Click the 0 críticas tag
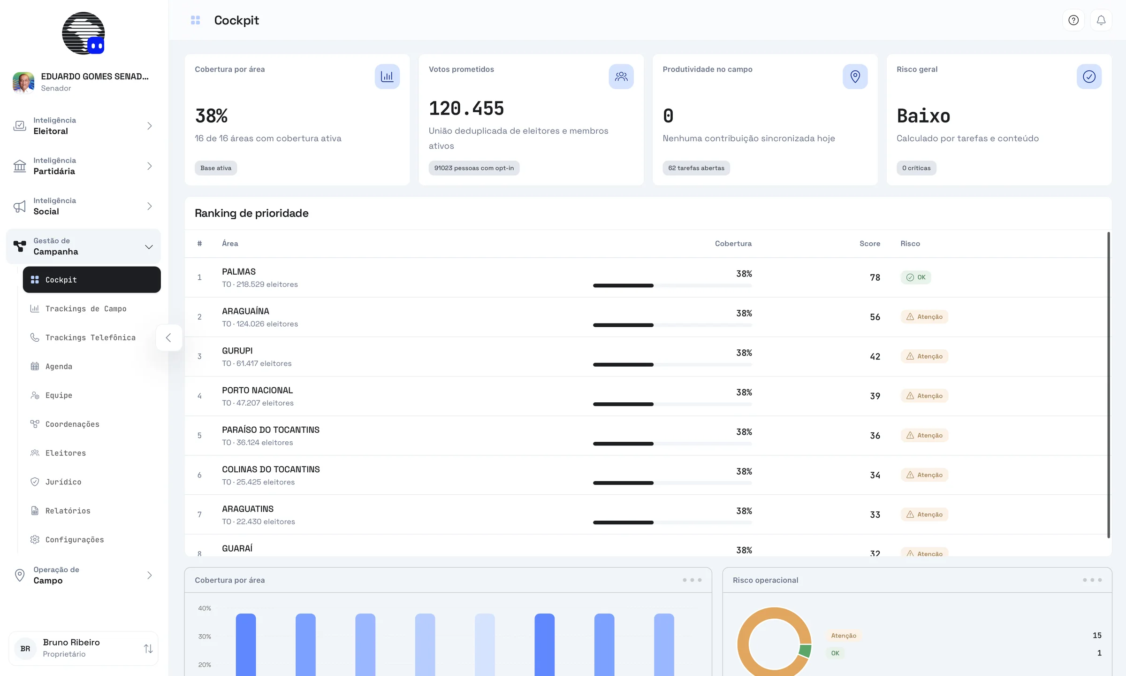The image size is (1126, 676). click(916, 168)
